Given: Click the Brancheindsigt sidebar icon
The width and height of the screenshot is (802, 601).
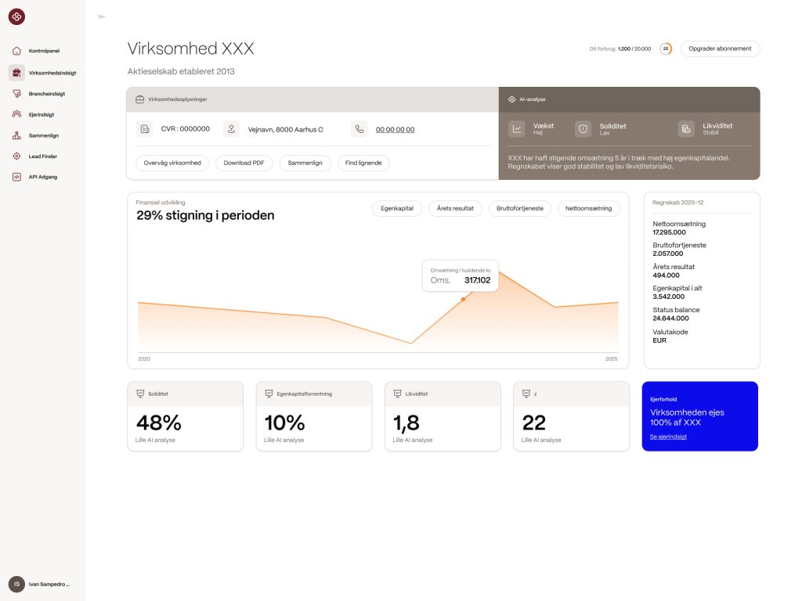Looking at the screenshot, I should (16, 93).
